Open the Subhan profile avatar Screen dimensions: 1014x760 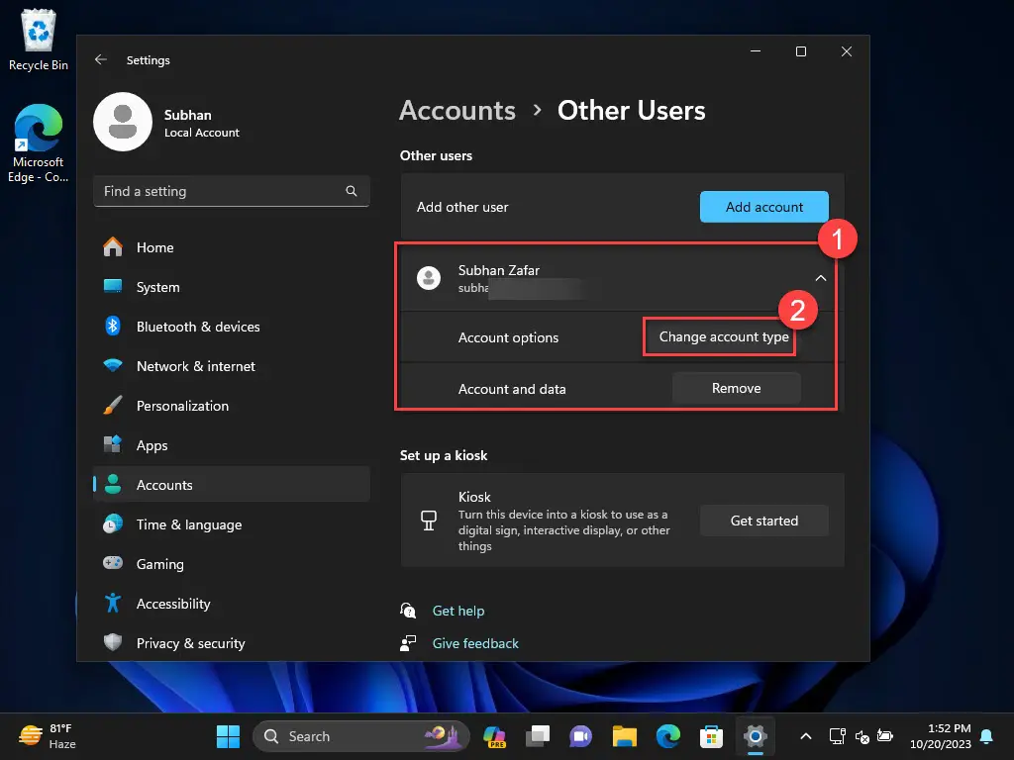(123, 122)
